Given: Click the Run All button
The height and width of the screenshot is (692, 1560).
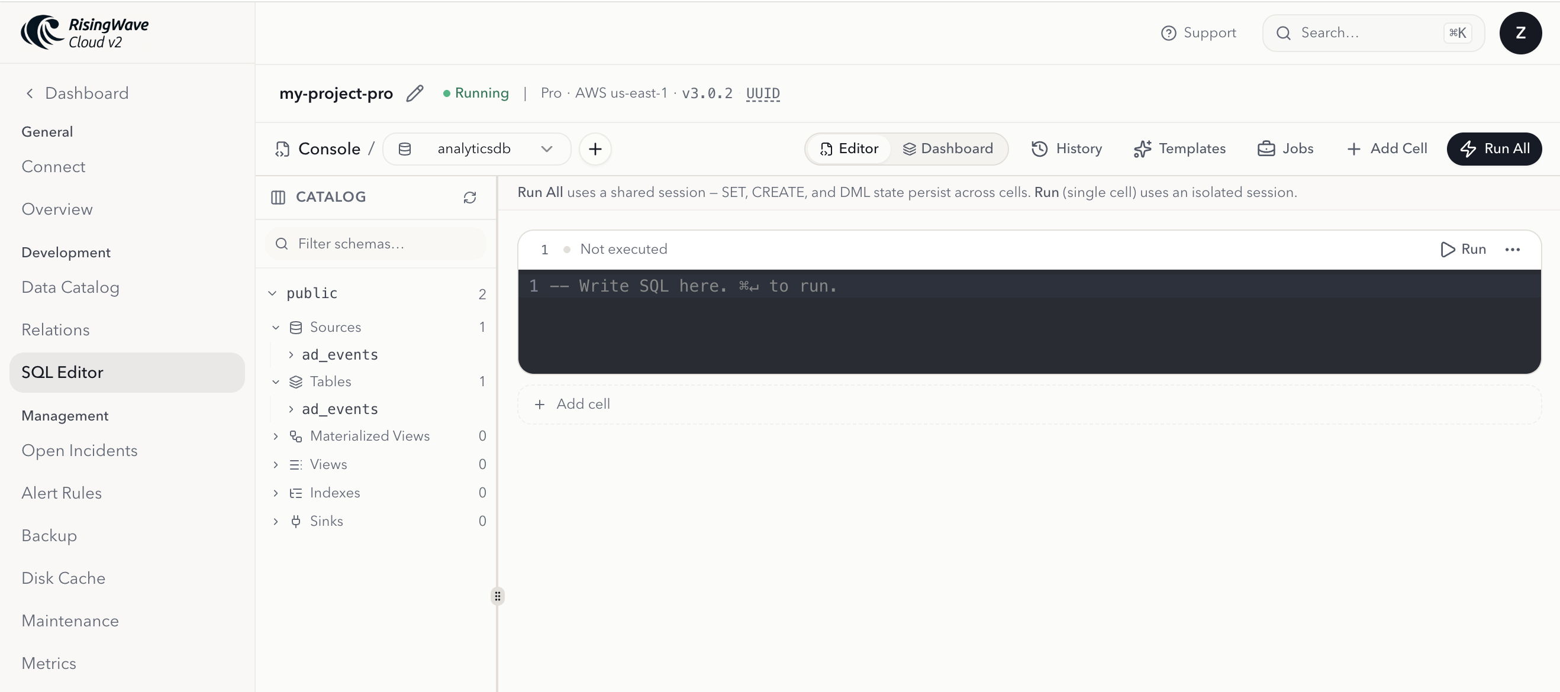Looking at the screenshot, I should click(1494, 149).
